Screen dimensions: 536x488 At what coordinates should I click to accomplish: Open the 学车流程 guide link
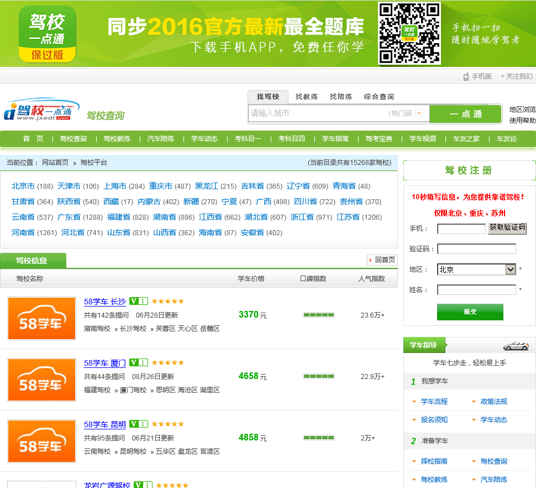(x=434, y=402)
